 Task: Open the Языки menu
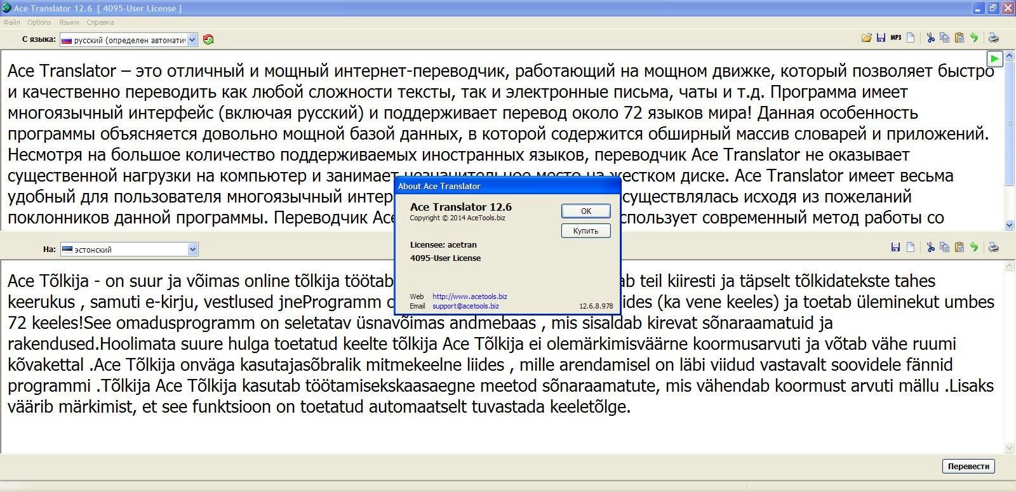tap(69, 22)
